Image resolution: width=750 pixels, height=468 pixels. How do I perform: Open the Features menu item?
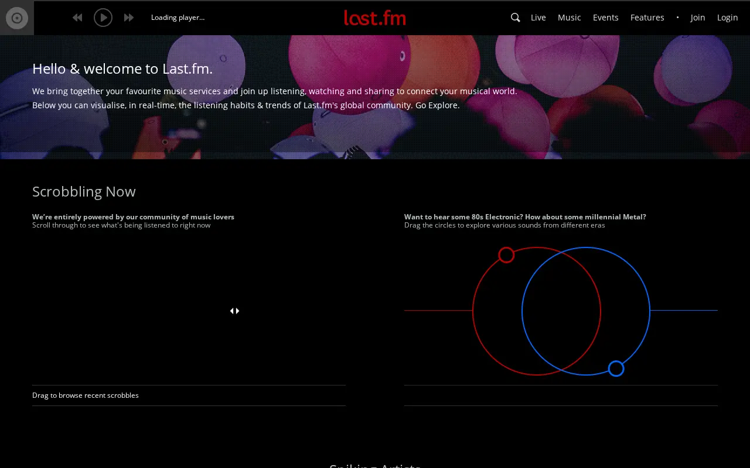[647, 18]
